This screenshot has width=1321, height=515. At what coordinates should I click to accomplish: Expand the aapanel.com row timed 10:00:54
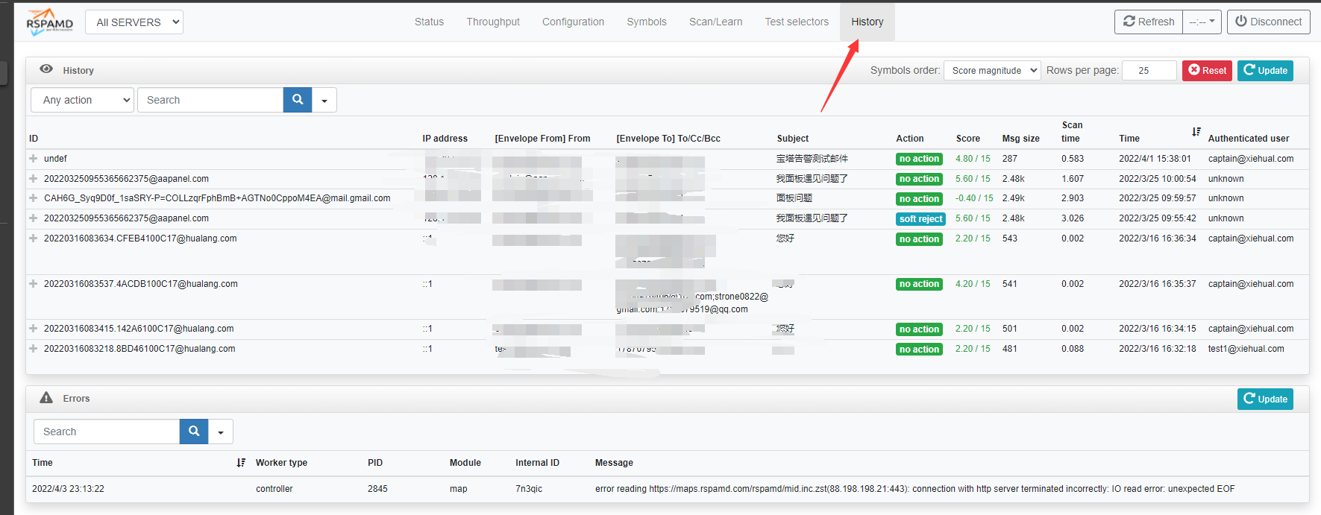coord(34,179)
